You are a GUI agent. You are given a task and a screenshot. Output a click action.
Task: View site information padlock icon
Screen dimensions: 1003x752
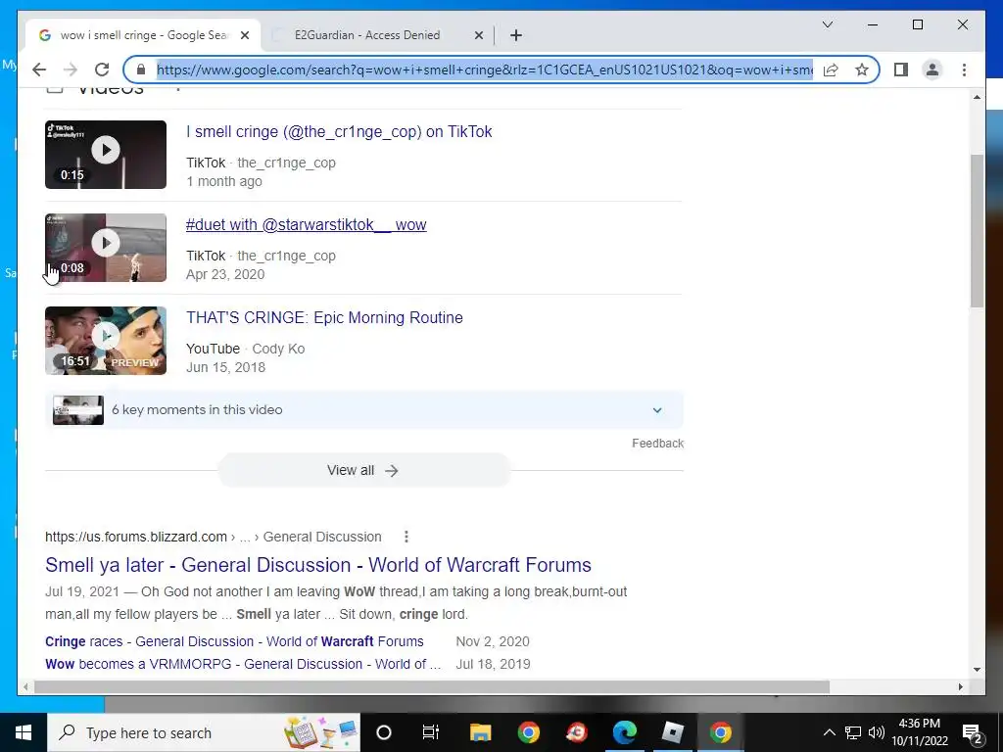click(x=141, y=70)
